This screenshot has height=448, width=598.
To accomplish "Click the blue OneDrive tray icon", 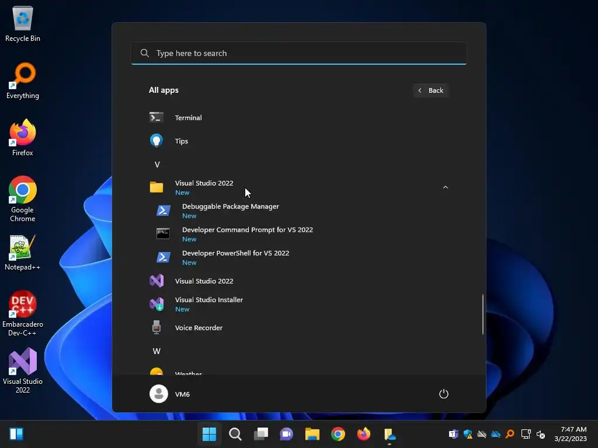I will pyautogui.click(x=496, y=434).
